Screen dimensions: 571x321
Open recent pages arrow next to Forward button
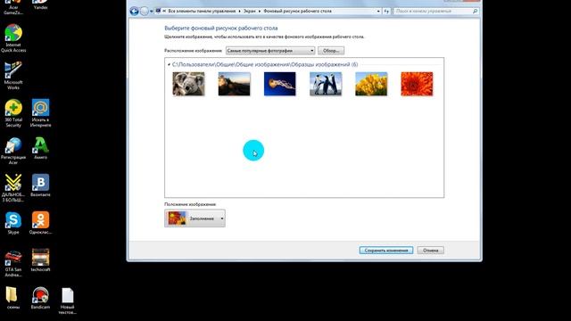point(152,12)
